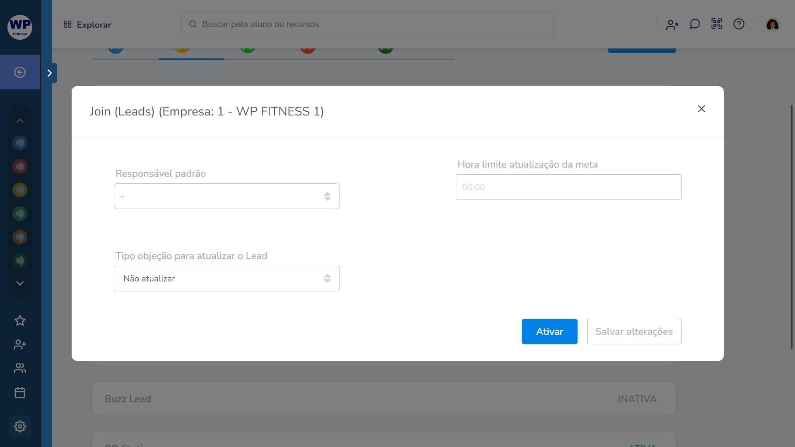The width and height of the screenshot is (795, 447).
Task: Click the QR code scanner icon
Action: tap(717, 24)
